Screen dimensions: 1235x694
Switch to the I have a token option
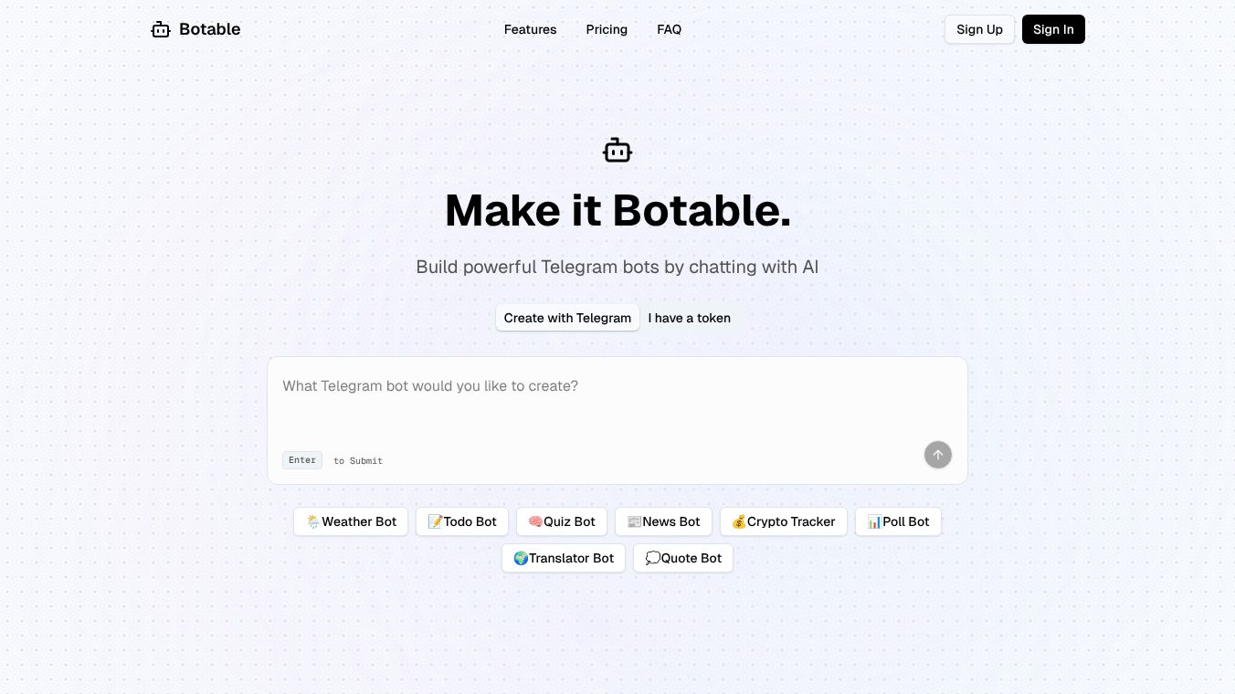tap(690, 318)
